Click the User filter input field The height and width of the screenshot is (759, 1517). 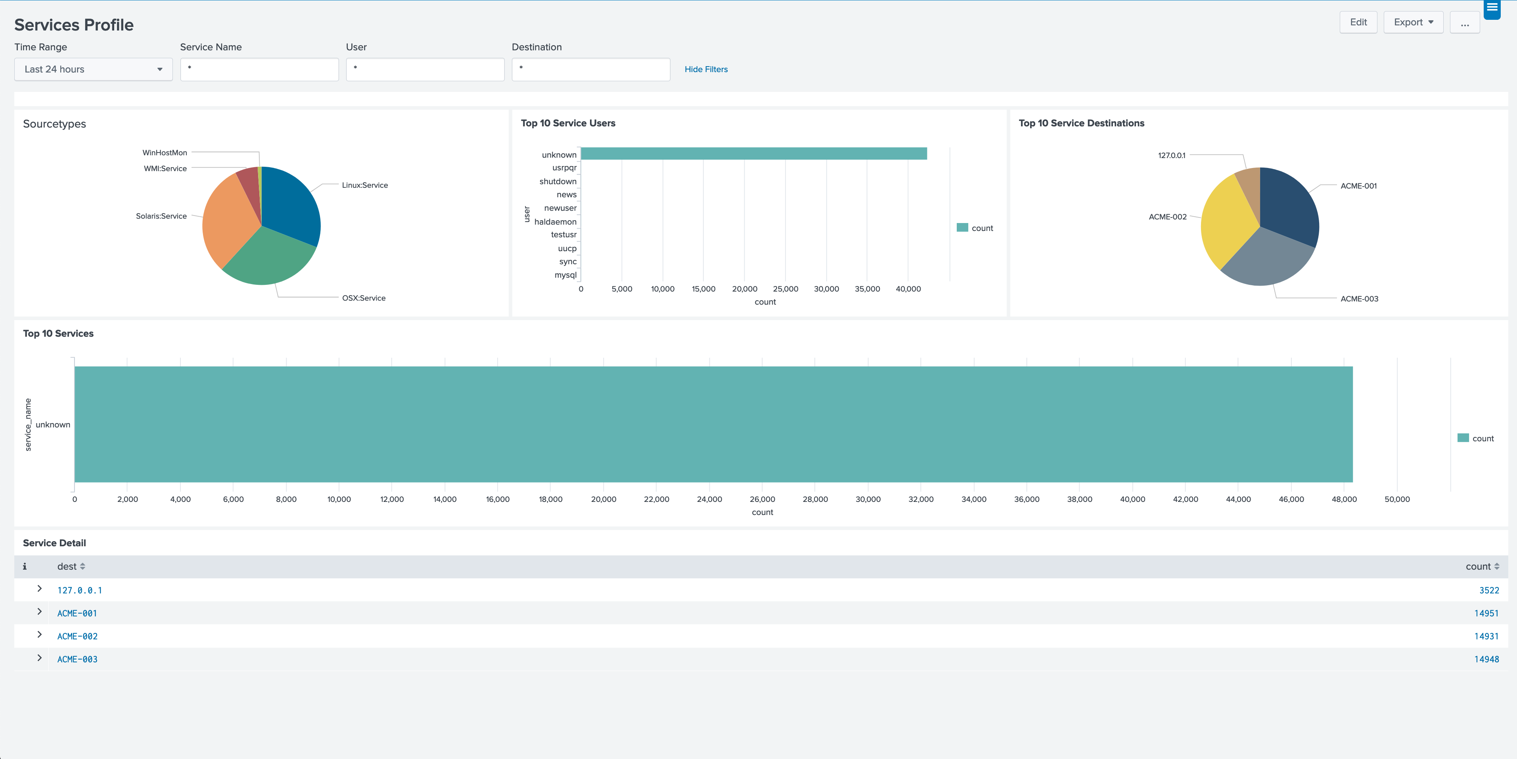425,69
